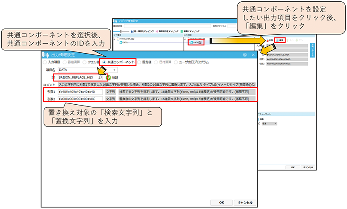This screenshot has width=347, height=209.
Task: Click the help icon in 出力情報設定 title bar
Action: (x=245, y=55)
